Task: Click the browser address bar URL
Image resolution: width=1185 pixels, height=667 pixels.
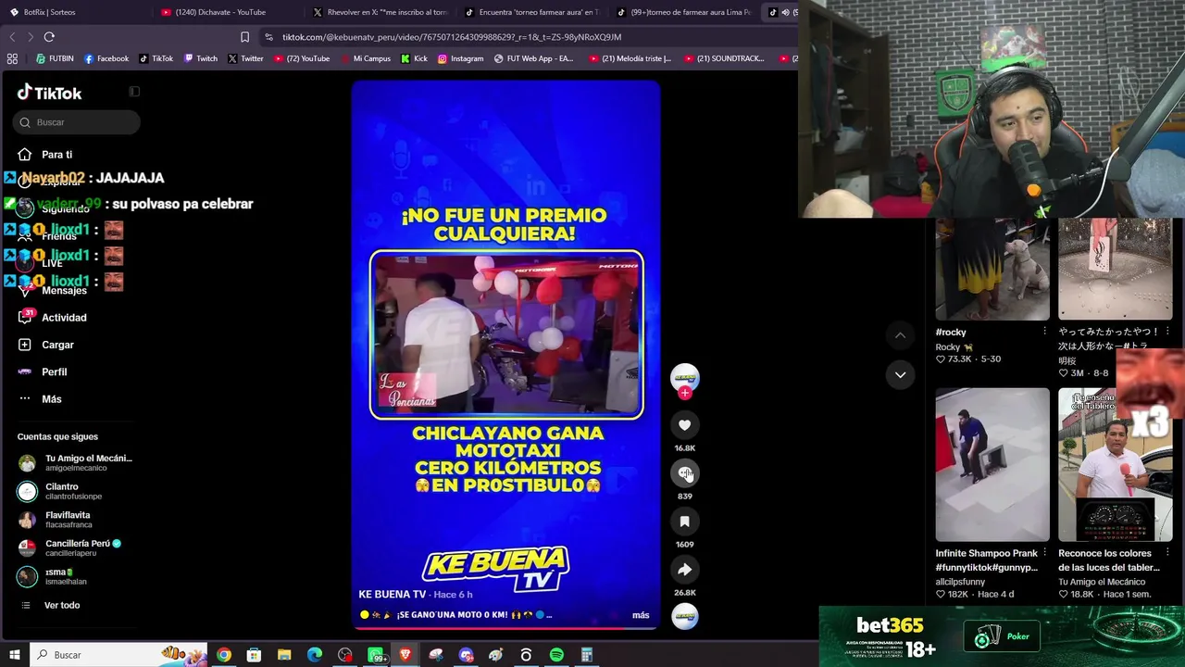Action: tap(452, 37)
